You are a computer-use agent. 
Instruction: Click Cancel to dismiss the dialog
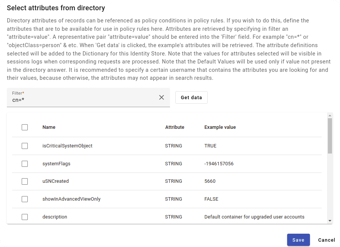(x=326, y=240)
